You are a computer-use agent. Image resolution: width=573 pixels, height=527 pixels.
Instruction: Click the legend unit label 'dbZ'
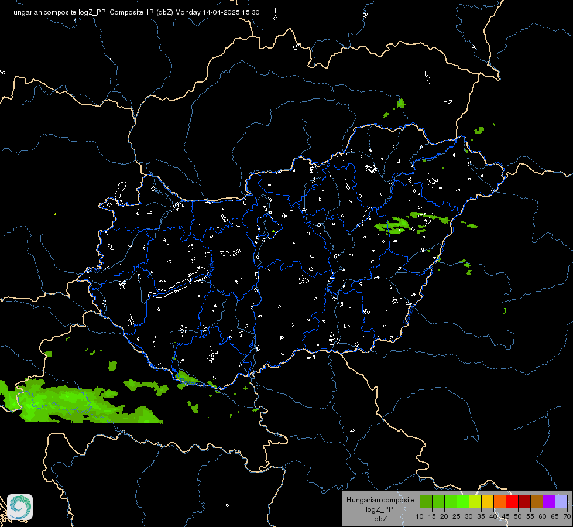[380, 519]
